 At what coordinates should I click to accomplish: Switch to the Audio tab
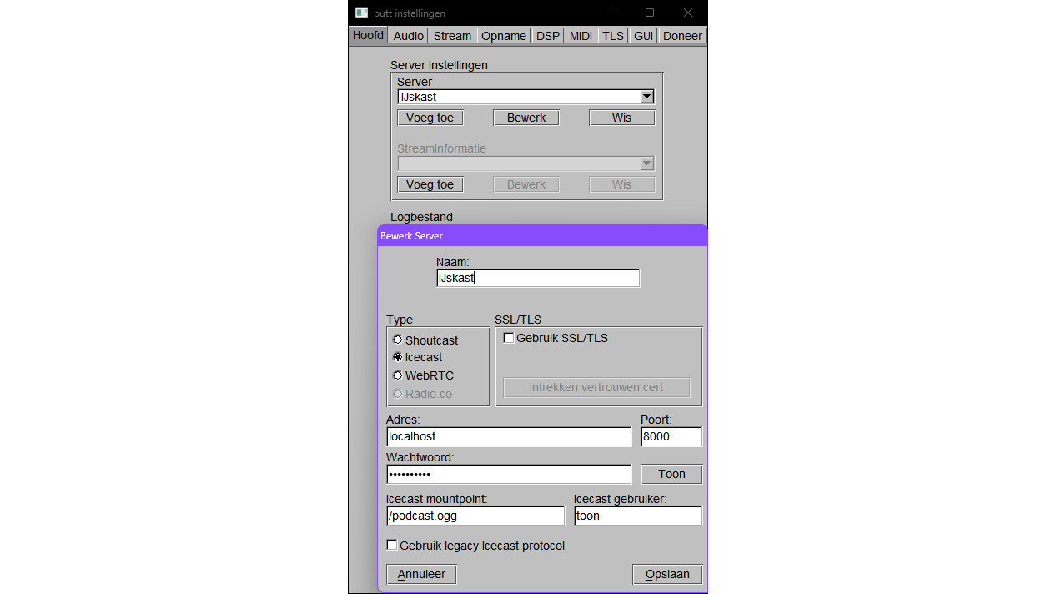pyautogui.click(x=408, y=36)
